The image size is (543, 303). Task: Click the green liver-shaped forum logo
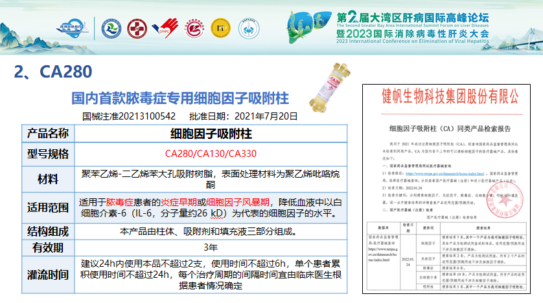(x=308, y=27)
